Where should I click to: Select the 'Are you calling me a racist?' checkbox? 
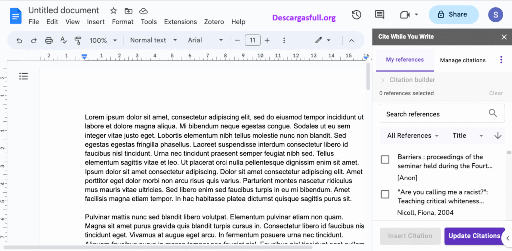click(x=385, y=194)
